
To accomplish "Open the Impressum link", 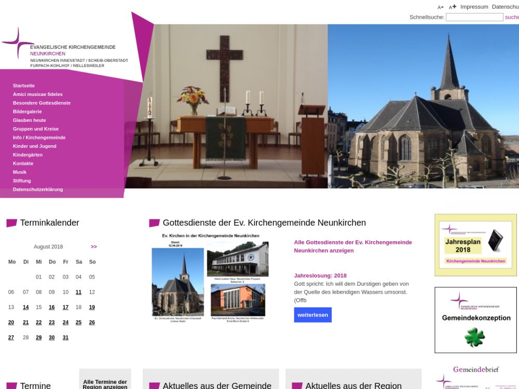I will [x=474, y=7].
